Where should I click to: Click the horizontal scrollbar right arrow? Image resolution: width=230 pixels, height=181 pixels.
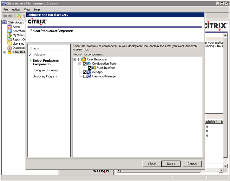pos(221,170)
